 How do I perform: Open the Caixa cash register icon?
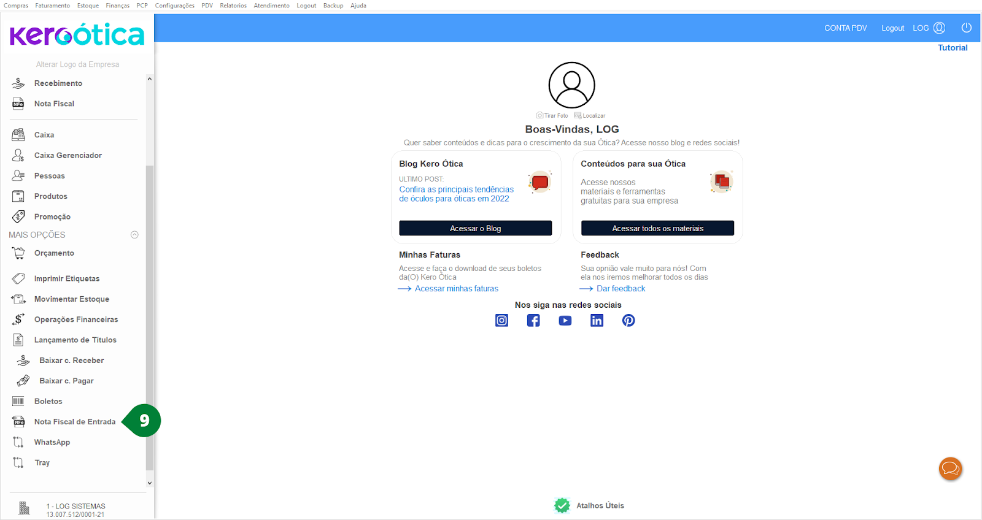(x=18, y=135)
